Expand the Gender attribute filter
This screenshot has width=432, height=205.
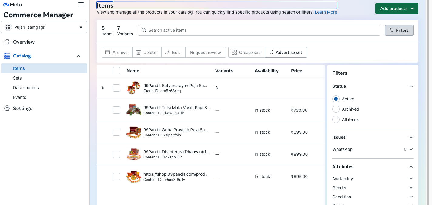pos(411,188)
